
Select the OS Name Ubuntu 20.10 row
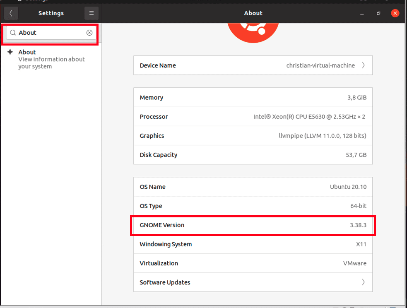(x=253, y=187)
